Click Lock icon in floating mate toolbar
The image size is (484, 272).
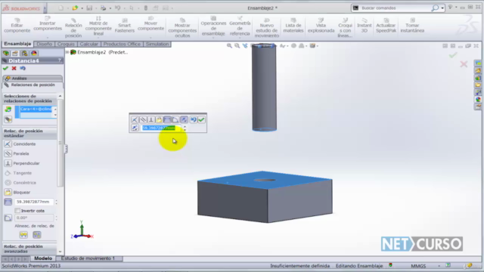point(159,119)
